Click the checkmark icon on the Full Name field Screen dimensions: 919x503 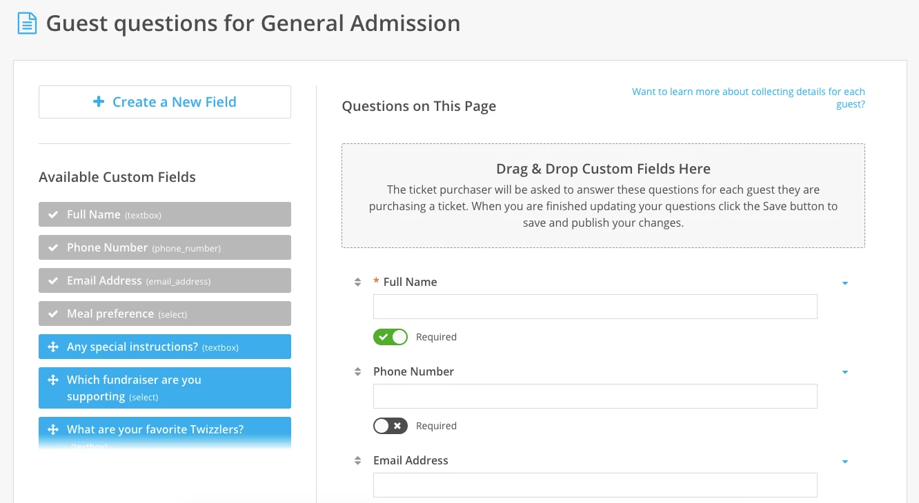(x=53, y=214)
